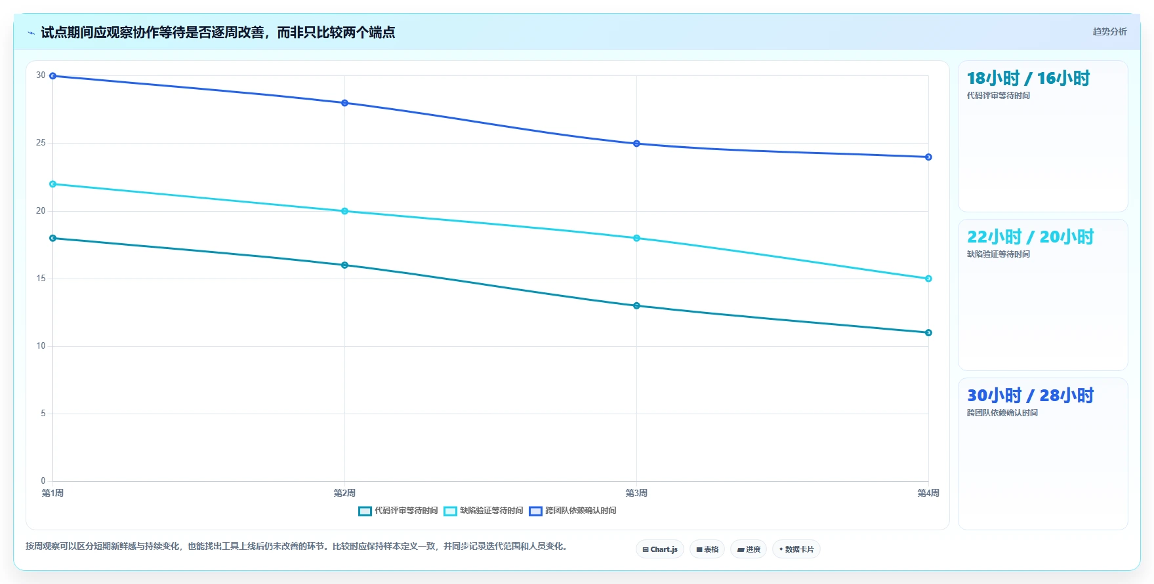Click 代码评审等待时间 data point at 第4周

pyautogui.click(x=928, y=333)
